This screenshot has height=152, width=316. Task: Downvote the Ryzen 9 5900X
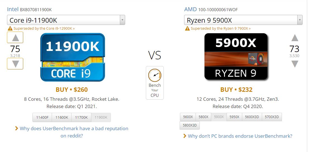tap(294, 64)
